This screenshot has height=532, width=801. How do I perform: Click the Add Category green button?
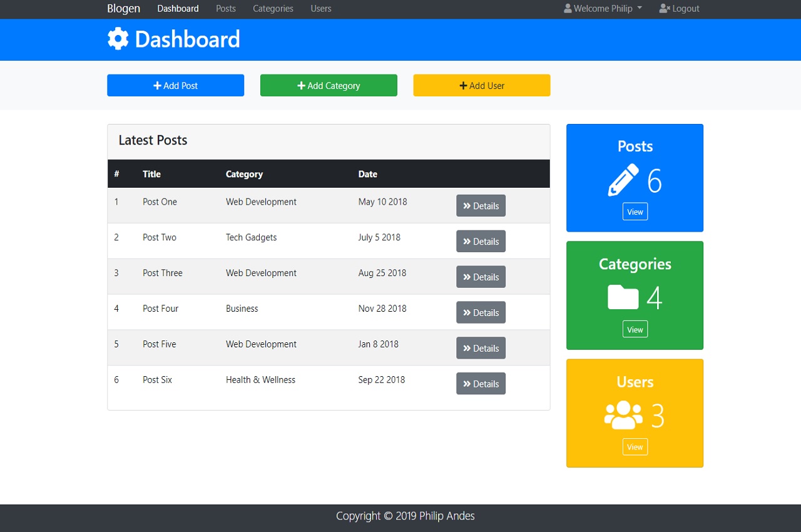[x=329, y=86]
